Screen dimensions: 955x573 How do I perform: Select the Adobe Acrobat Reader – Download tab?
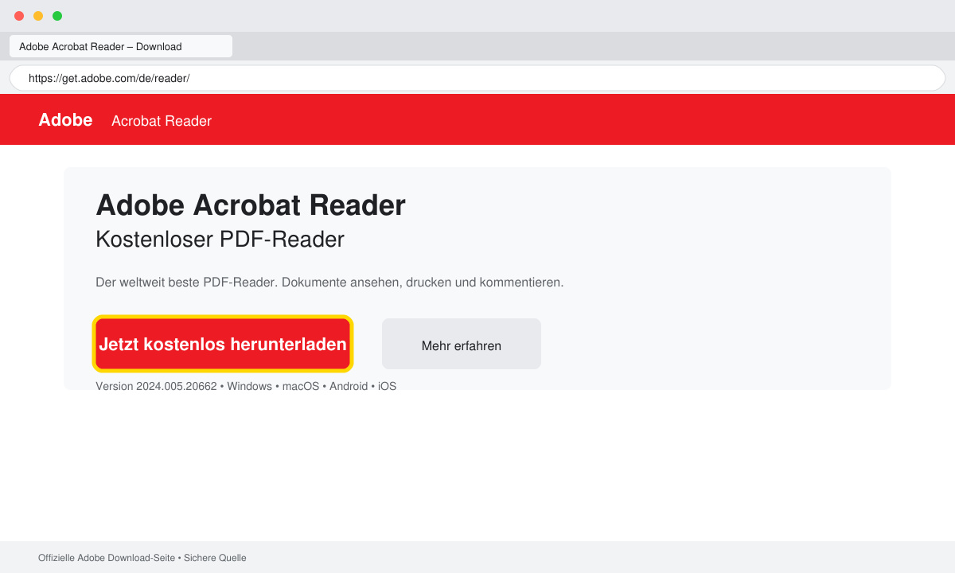point(121,46)
